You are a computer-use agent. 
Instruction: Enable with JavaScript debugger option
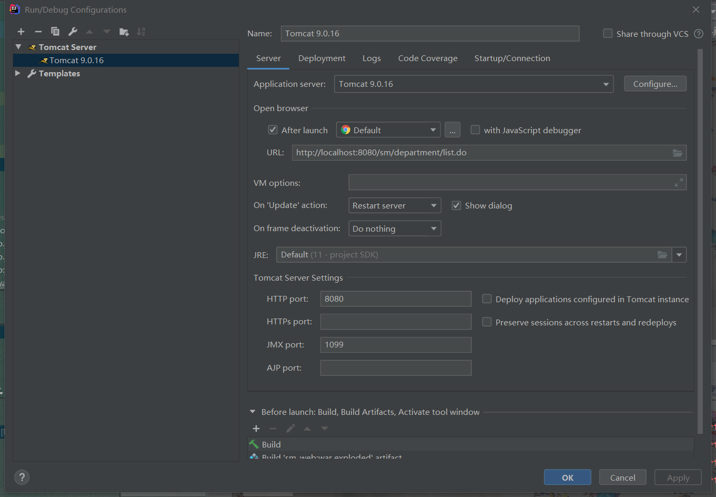(475, 130)
